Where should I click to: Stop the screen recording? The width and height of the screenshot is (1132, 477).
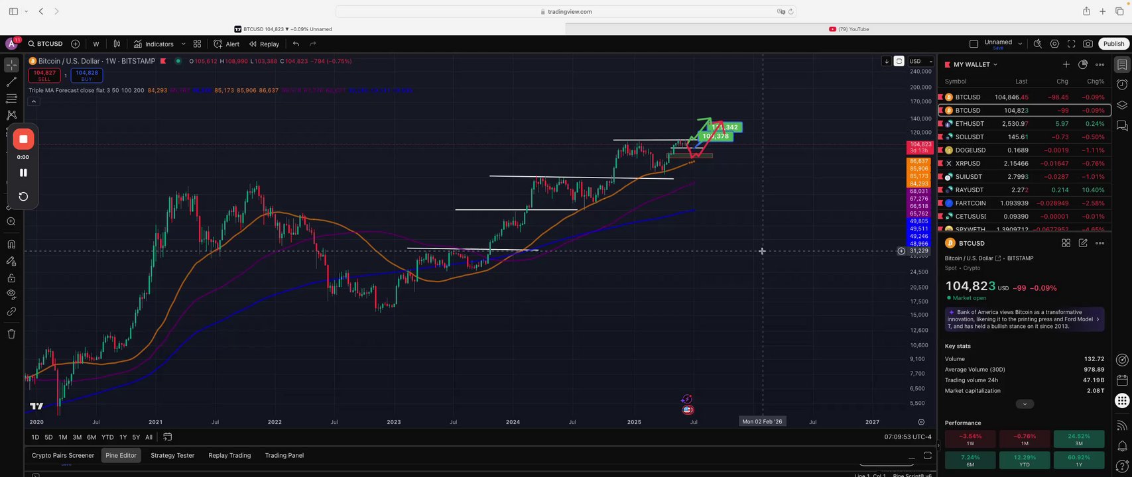(x=23, y=139)
